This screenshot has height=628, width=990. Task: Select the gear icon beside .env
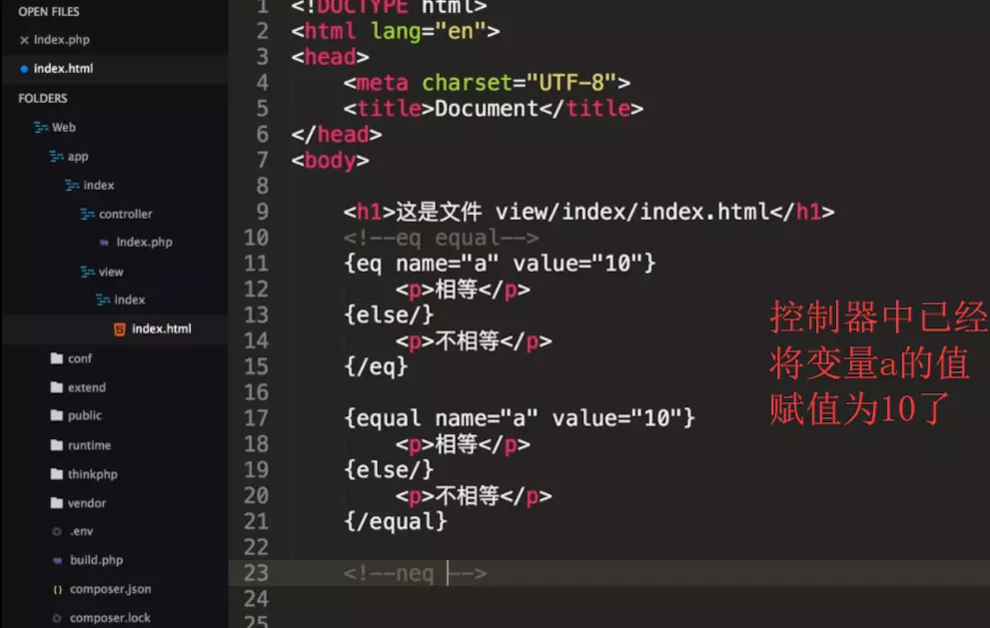tap(56, 531)
